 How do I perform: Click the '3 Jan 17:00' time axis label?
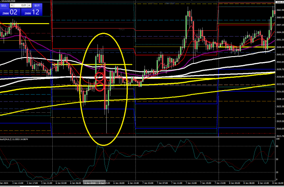(x=32, y=183)
